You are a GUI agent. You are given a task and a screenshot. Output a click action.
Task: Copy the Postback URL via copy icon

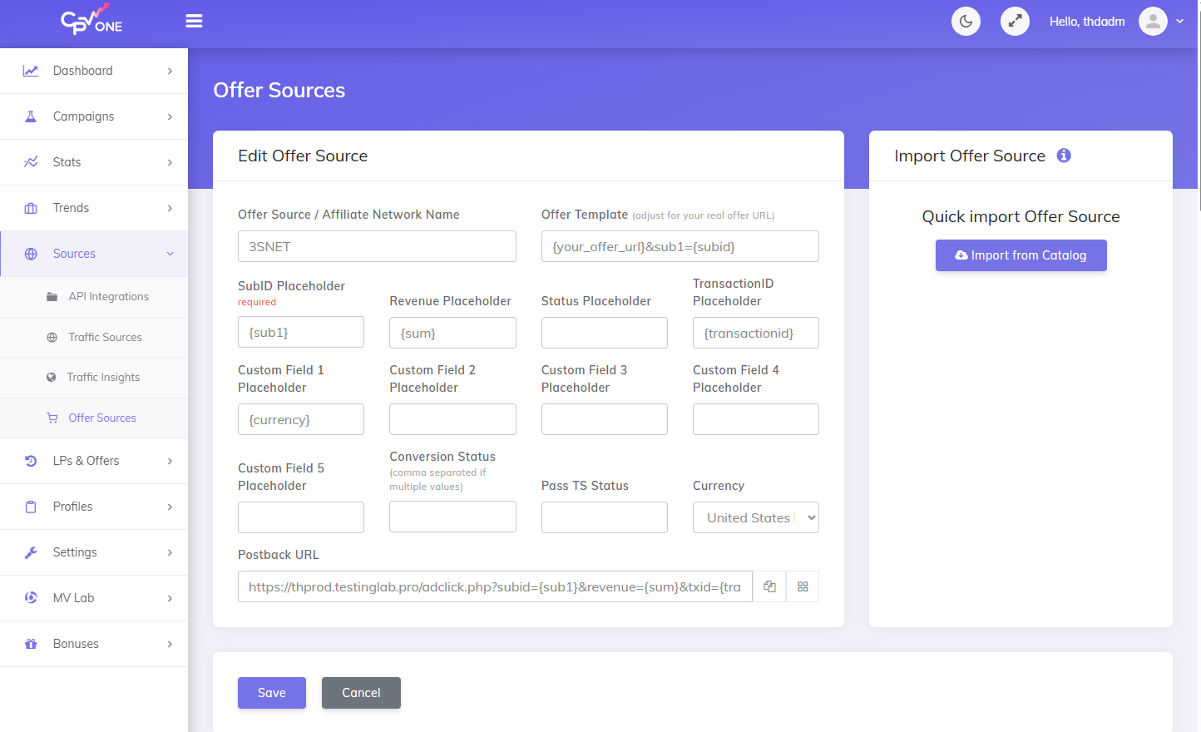(769, 586)
